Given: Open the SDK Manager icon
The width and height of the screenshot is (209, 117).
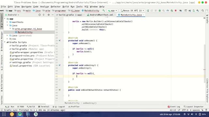Looking at the screenshot, I should tap(198, 11).
